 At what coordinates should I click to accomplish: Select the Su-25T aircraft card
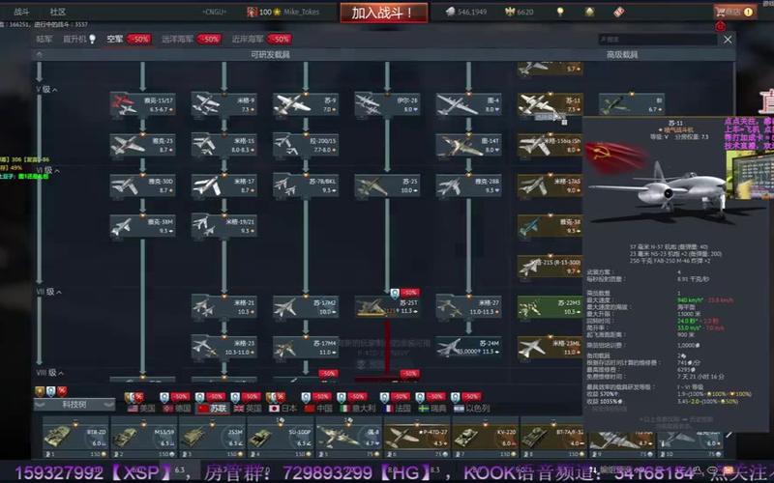tap(387, 306)
